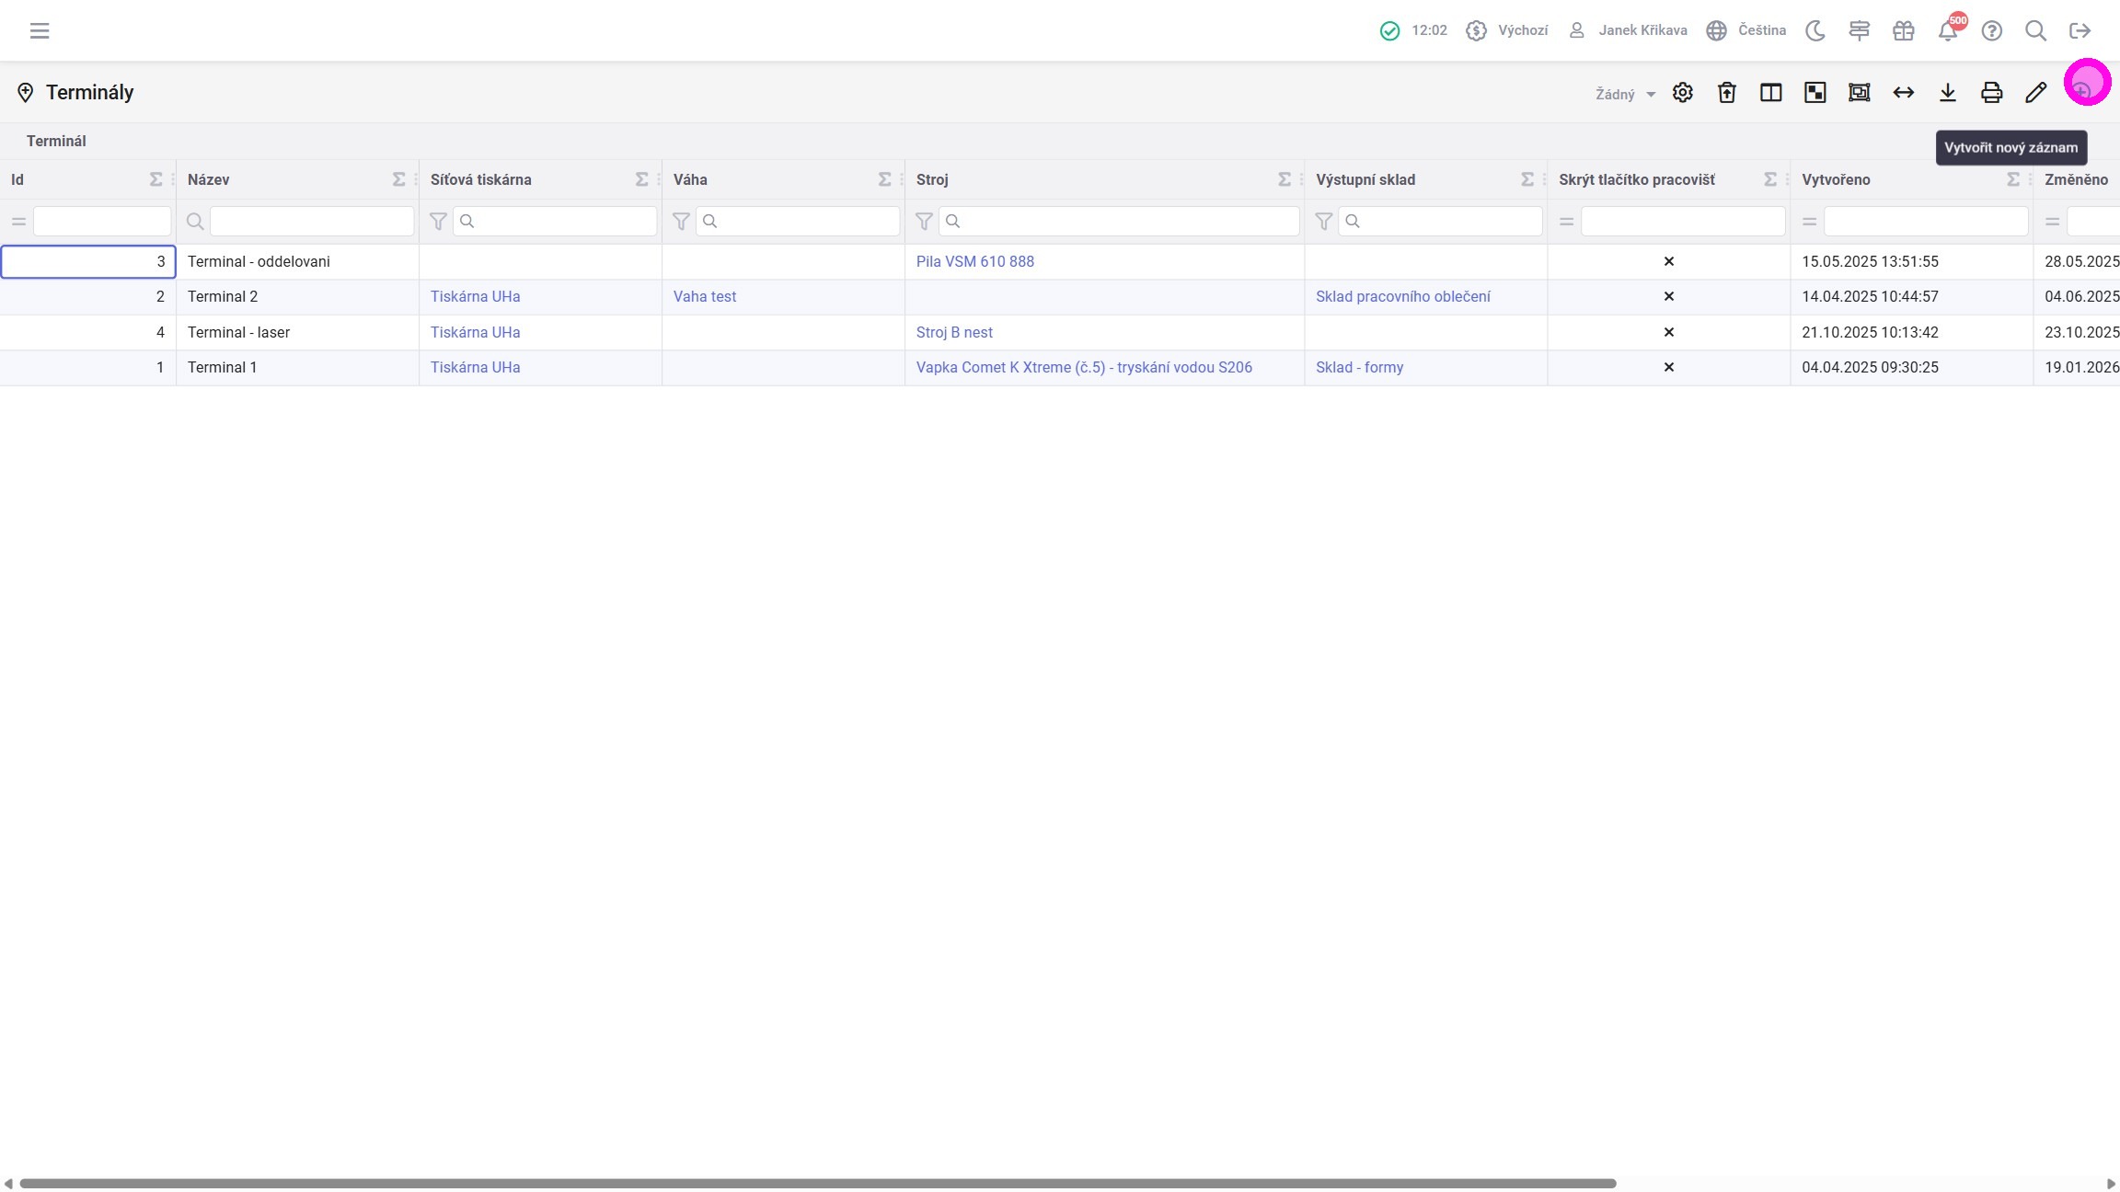Viewport: 2120px width, 1192px height.
Task: Click the pencil edit record icon
Action: tap(2035, 92)
